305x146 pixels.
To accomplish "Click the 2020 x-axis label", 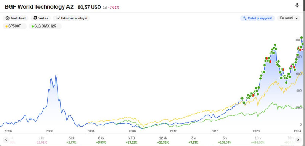I will pos(256,131).
